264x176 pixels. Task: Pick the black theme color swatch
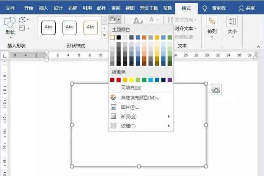point(118,38)
